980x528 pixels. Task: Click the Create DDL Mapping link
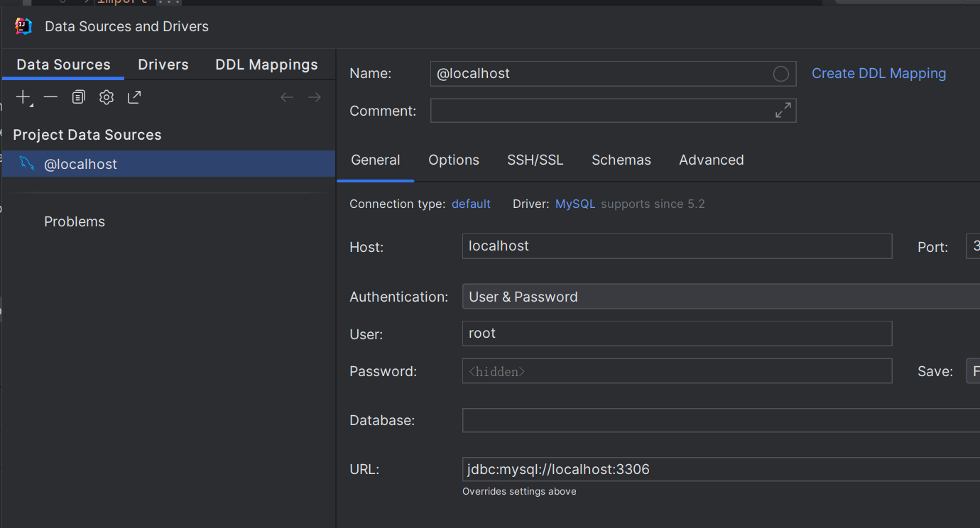(x=878, y=73)
